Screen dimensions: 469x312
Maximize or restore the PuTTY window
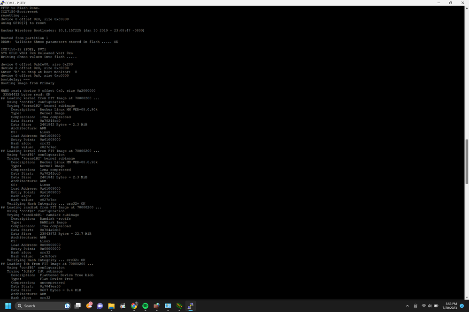(x=450, y=3)
